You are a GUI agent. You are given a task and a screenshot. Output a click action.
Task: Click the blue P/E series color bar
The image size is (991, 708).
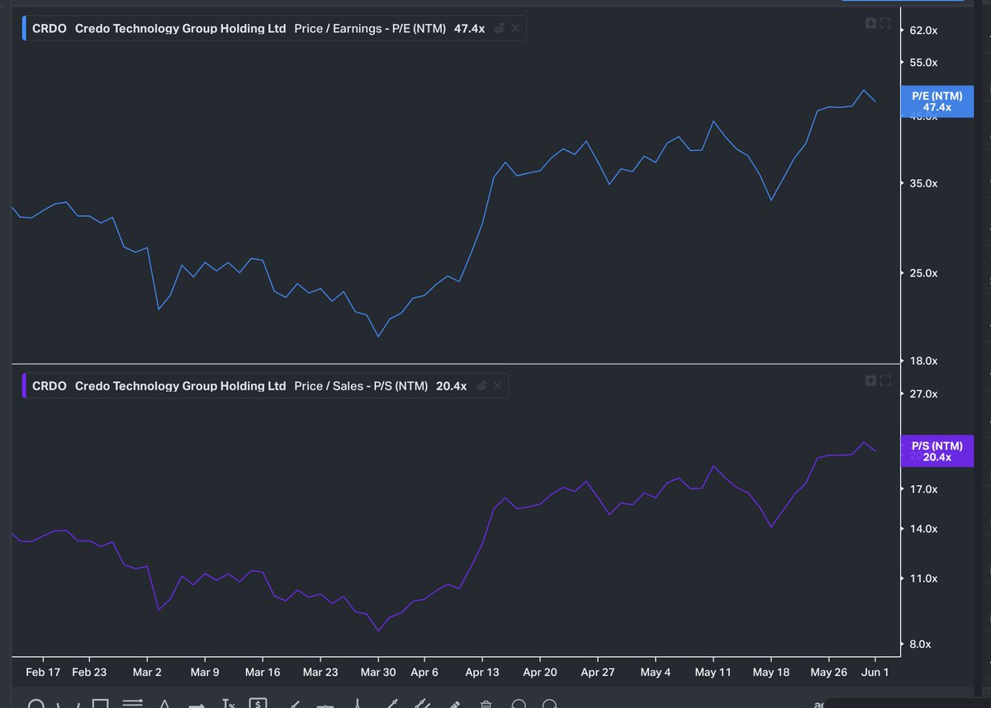point(24,28)
